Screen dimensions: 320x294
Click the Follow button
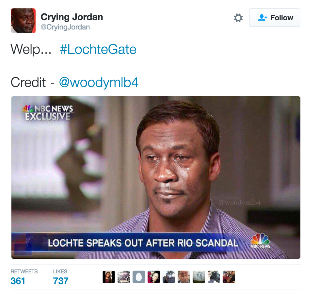(275, 18)
